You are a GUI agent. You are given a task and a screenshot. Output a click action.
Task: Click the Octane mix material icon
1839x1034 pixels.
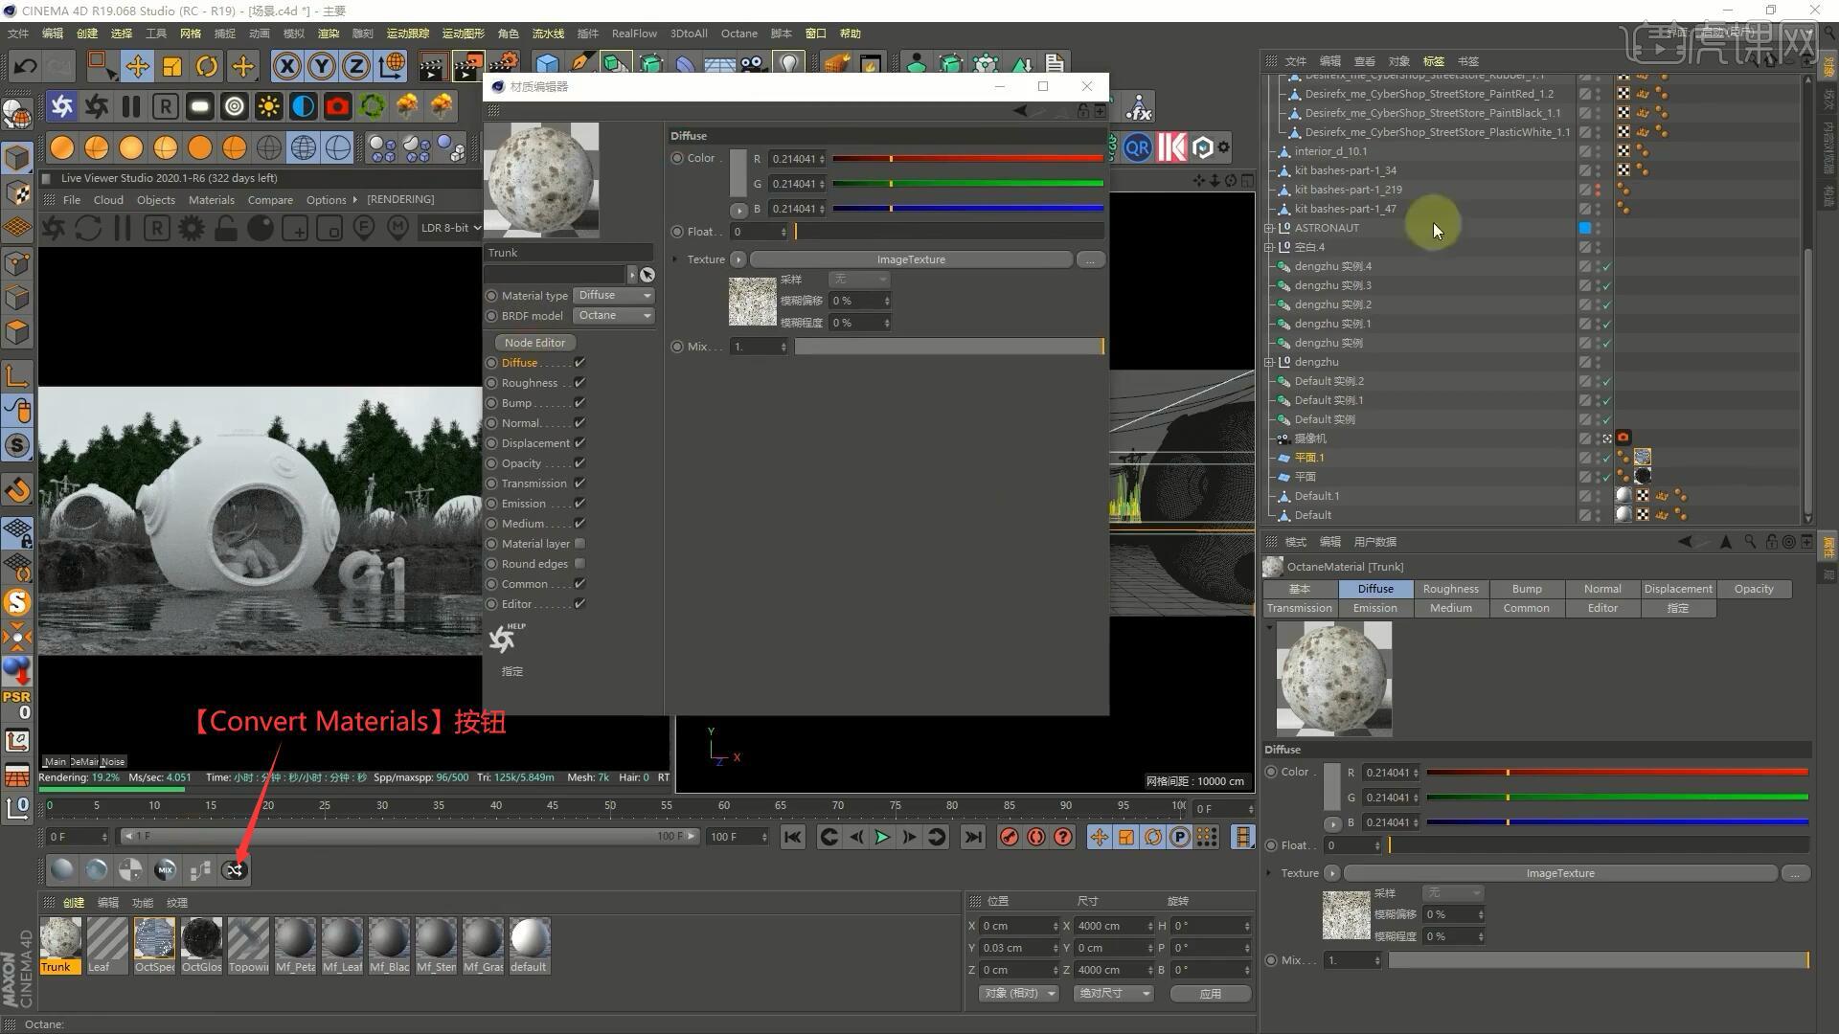click(166, 869)
